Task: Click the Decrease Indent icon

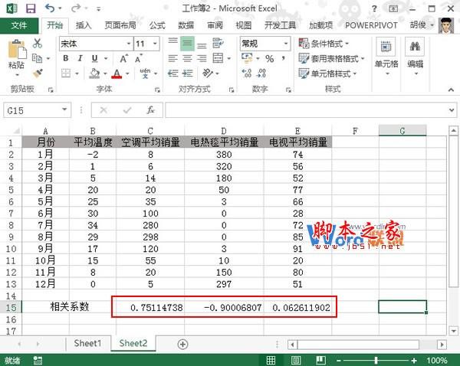Action: click(172, 74)
